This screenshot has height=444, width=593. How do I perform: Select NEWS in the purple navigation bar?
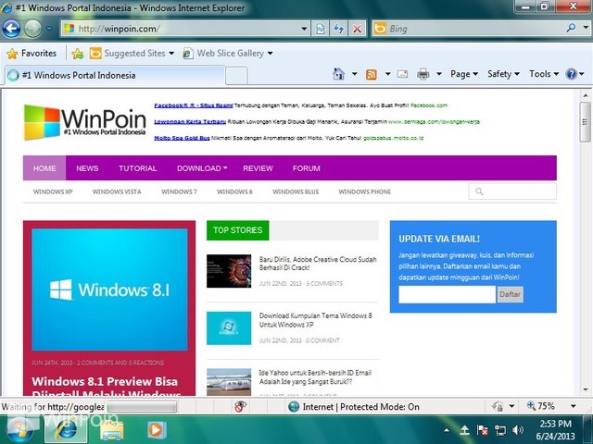tap(87, 168)
